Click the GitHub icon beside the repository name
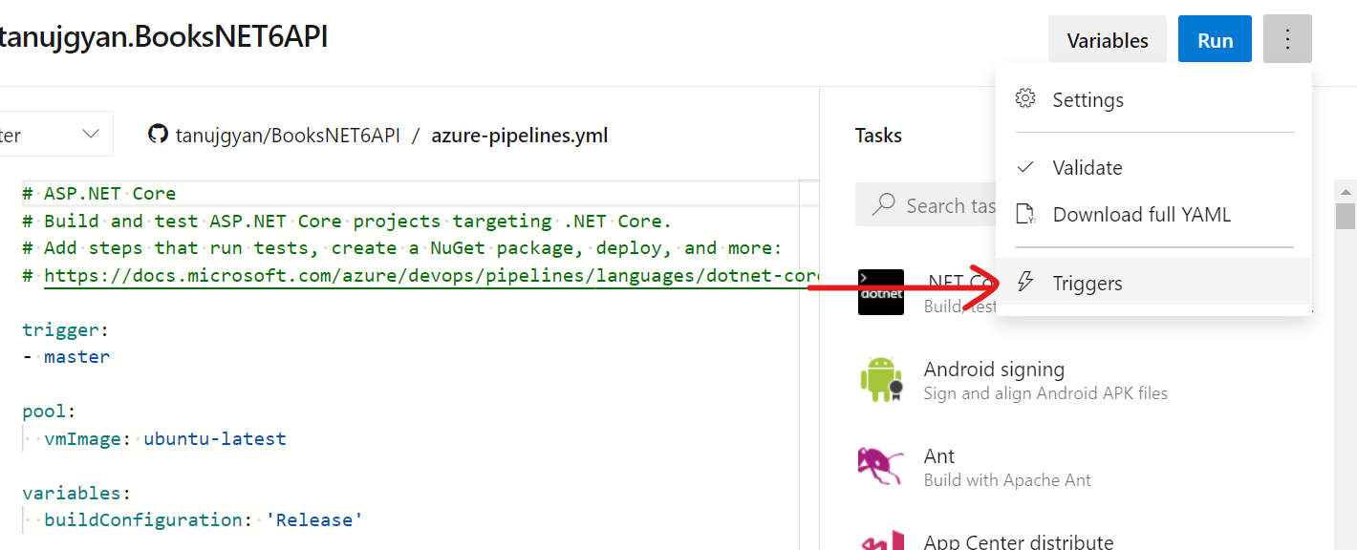This screenshot has height=550, width=1357. pos(158,135)
